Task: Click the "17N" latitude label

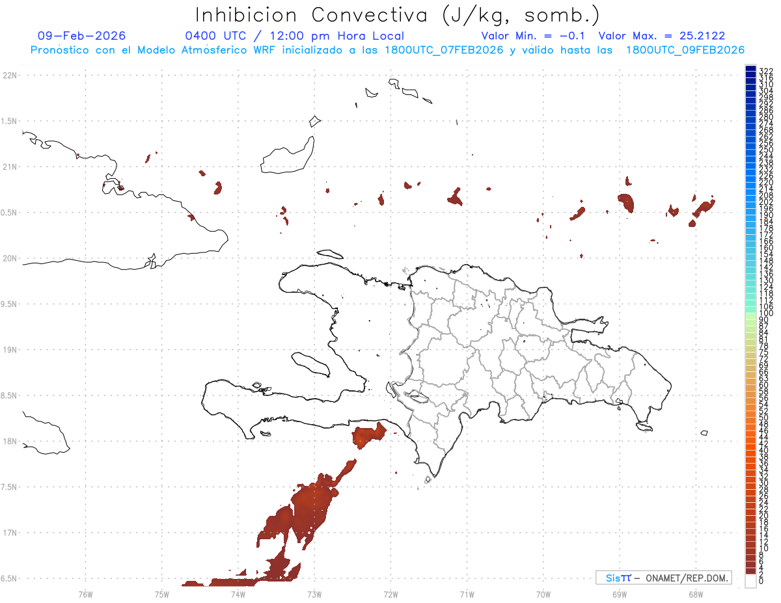Action: tap(9, 533)
